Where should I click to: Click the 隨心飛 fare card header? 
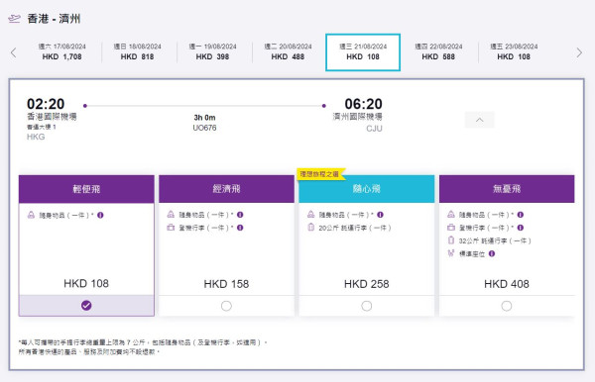tap(367, 189)
